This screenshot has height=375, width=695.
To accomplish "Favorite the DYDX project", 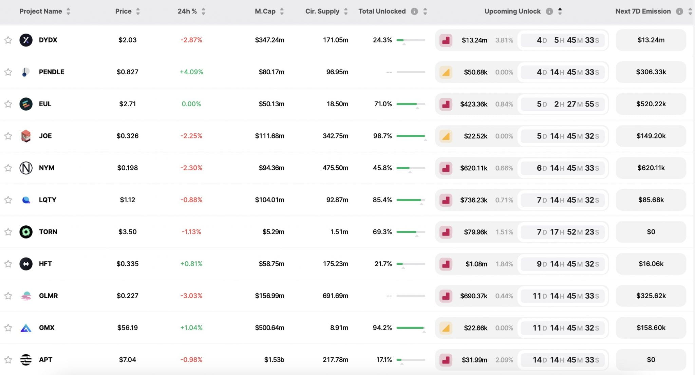I will coord(7,40).
